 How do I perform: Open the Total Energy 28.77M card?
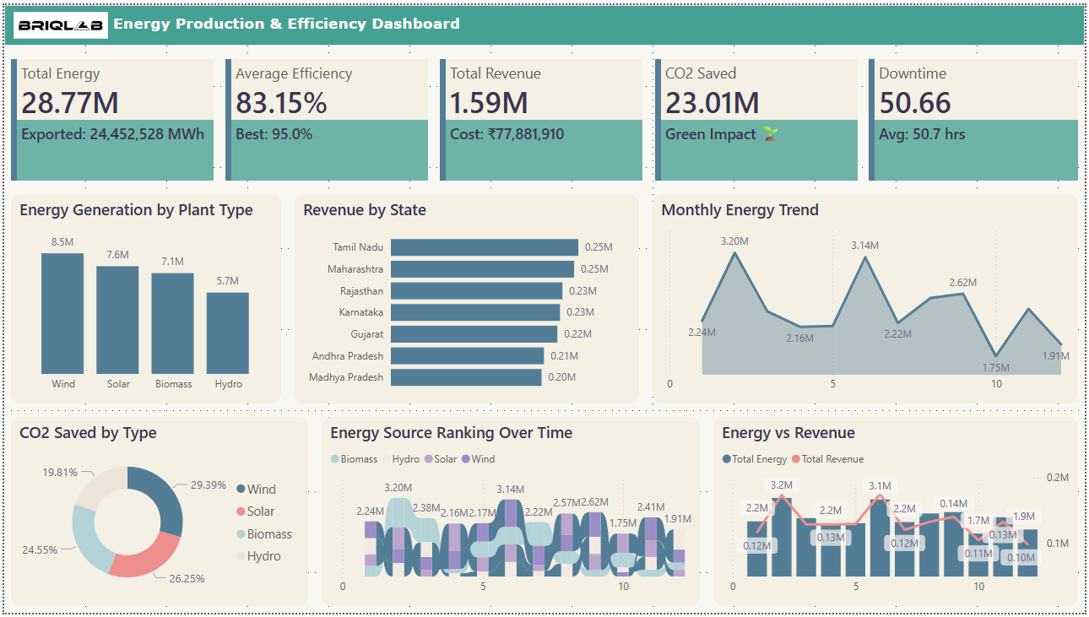pyautogui.click(x=112, y=101)
